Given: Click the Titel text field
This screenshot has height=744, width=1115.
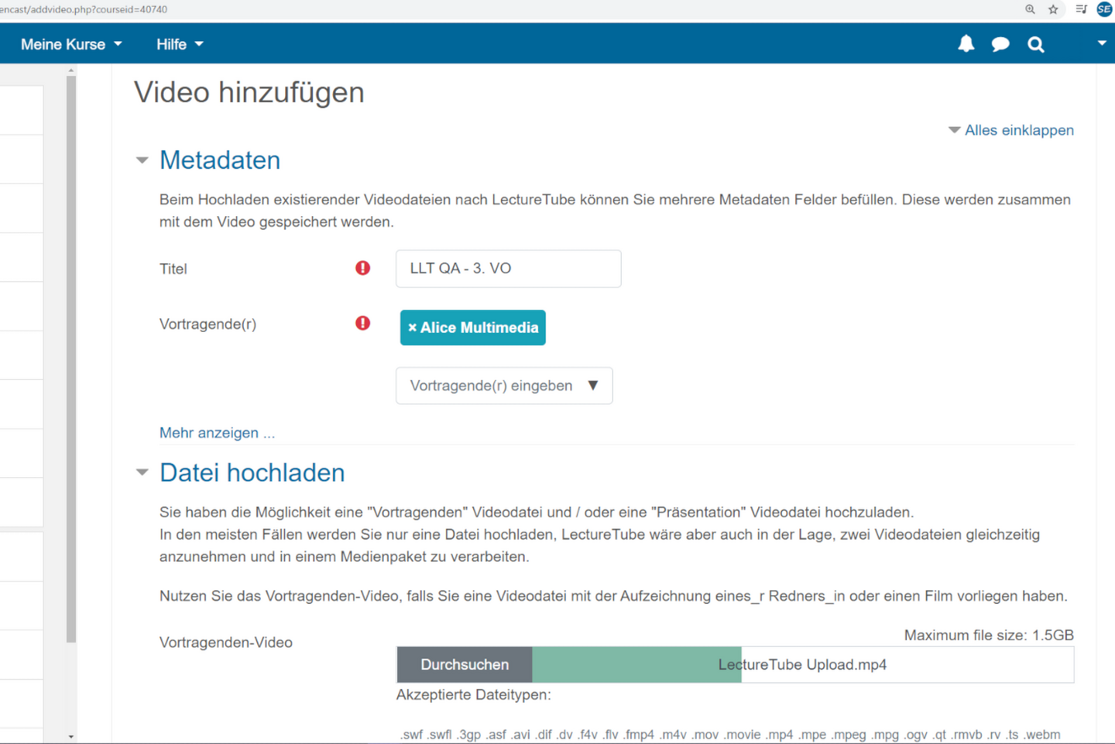Looking at the screenshot, I should (508, 269).
